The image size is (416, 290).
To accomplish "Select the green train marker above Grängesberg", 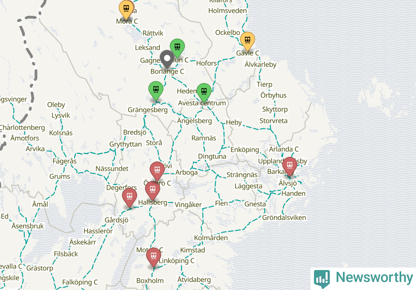I will pos(156,91).
